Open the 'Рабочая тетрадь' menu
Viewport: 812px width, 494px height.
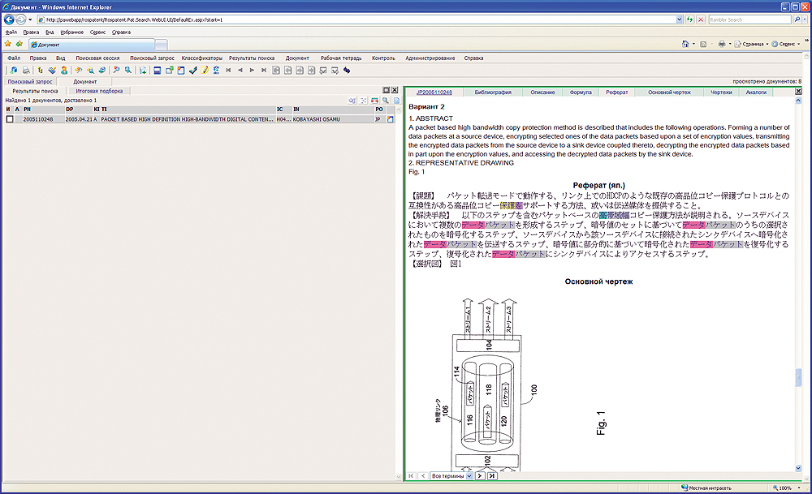pyautogui.click(x=340, y=58)
